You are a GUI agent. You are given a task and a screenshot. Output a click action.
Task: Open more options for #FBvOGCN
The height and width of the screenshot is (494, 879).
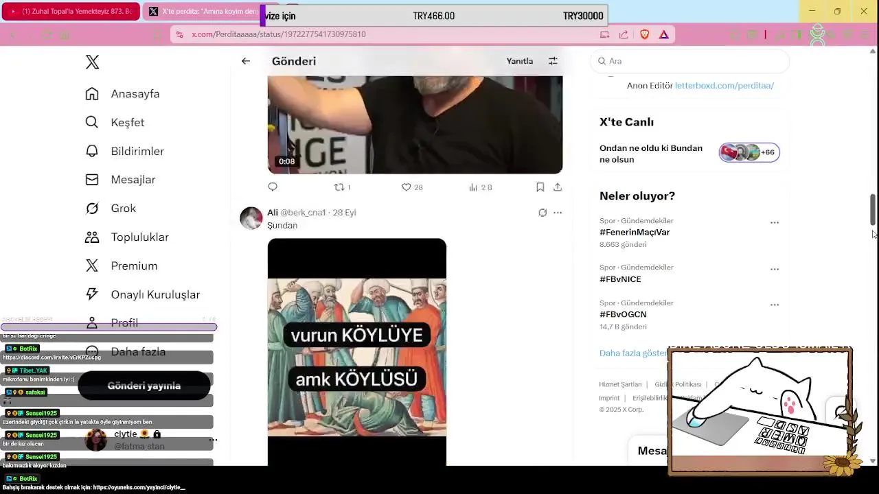point(775,305)
